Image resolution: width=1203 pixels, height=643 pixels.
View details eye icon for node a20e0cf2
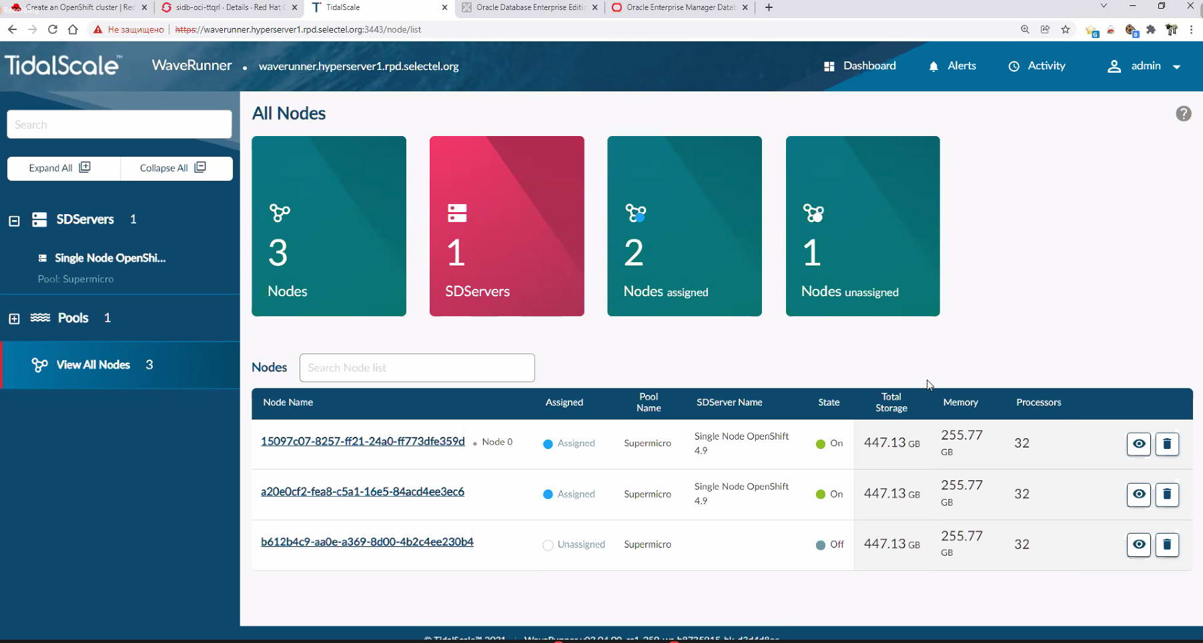pyautogui.click(x=1139, y=494)
